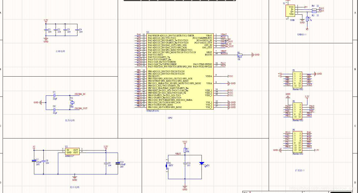Select the R5 10k resistor
Viewport: 358px width, 193px height.
185,150
